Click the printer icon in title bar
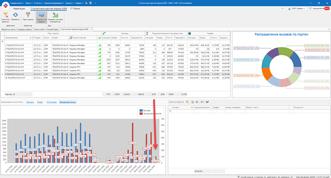Viewport: 331px width, 178px height. click(91, 3)
